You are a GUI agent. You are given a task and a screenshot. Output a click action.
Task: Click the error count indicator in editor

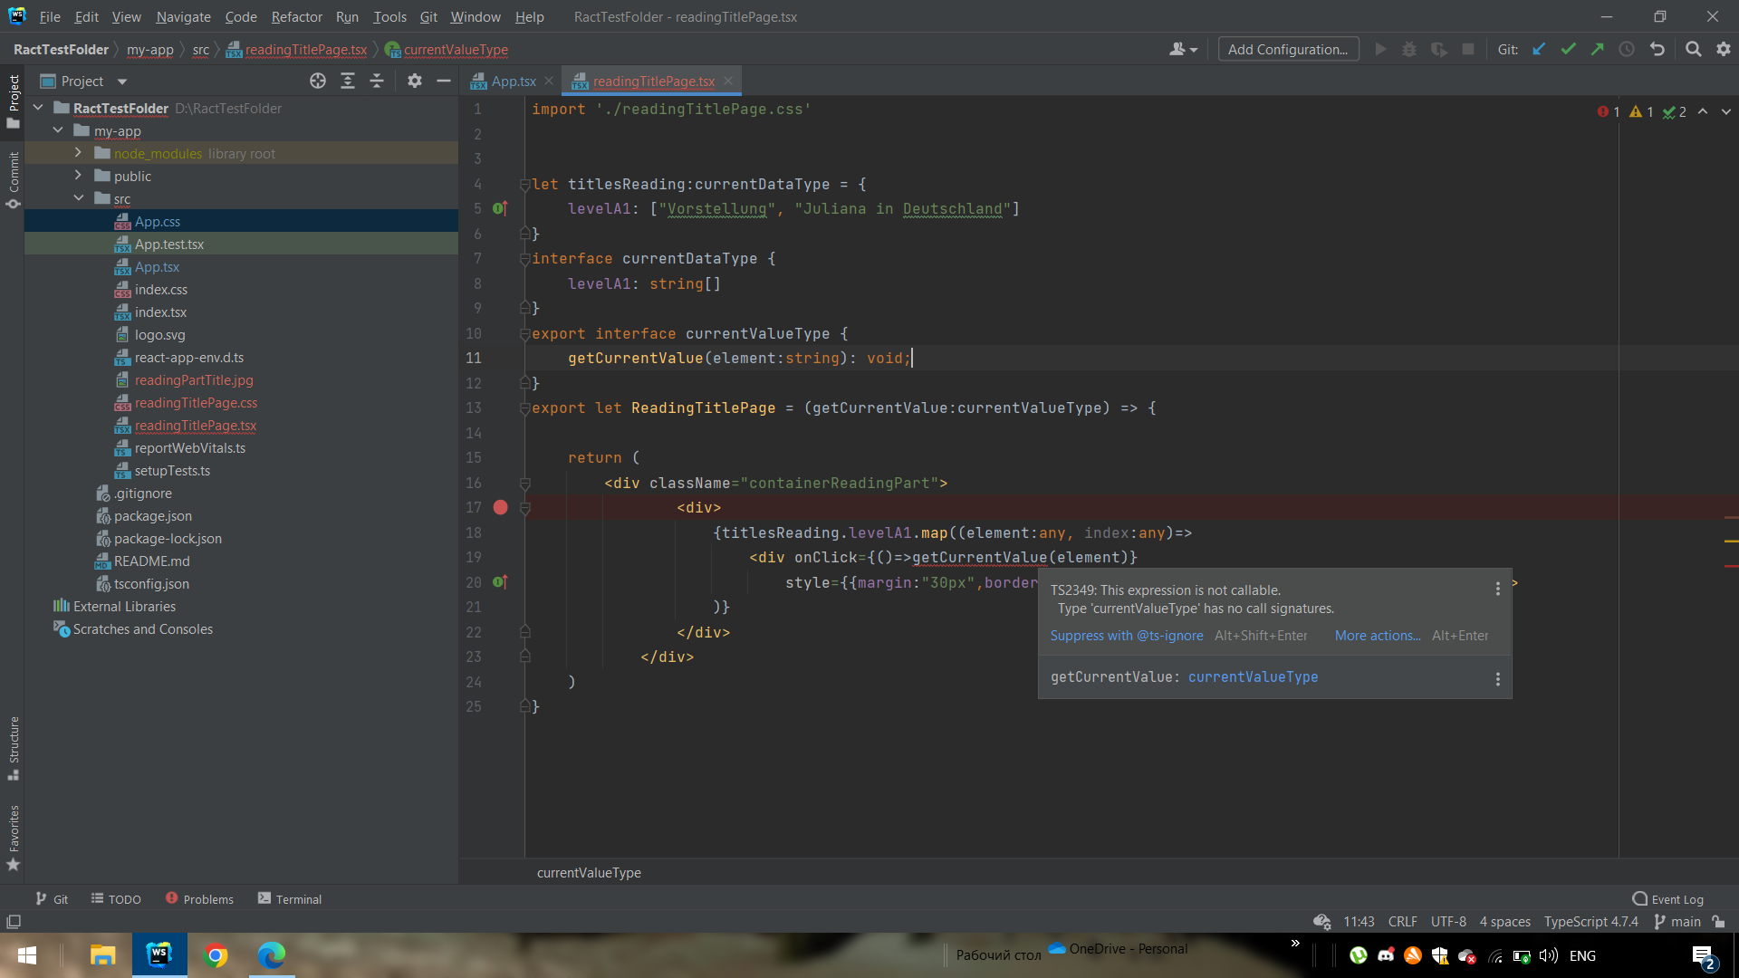pos(1609,111)
